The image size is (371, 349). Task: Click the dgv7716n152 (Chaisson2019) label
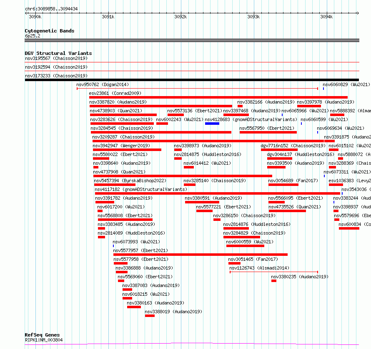coord(293,146)
